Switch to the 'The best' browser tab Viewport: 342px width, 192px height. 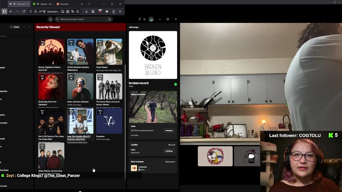tap(19, 4)
